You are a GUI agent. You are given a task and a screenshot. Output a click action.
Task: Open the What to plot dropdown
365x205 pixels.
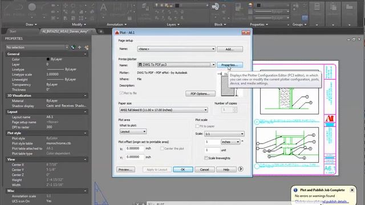133,132
